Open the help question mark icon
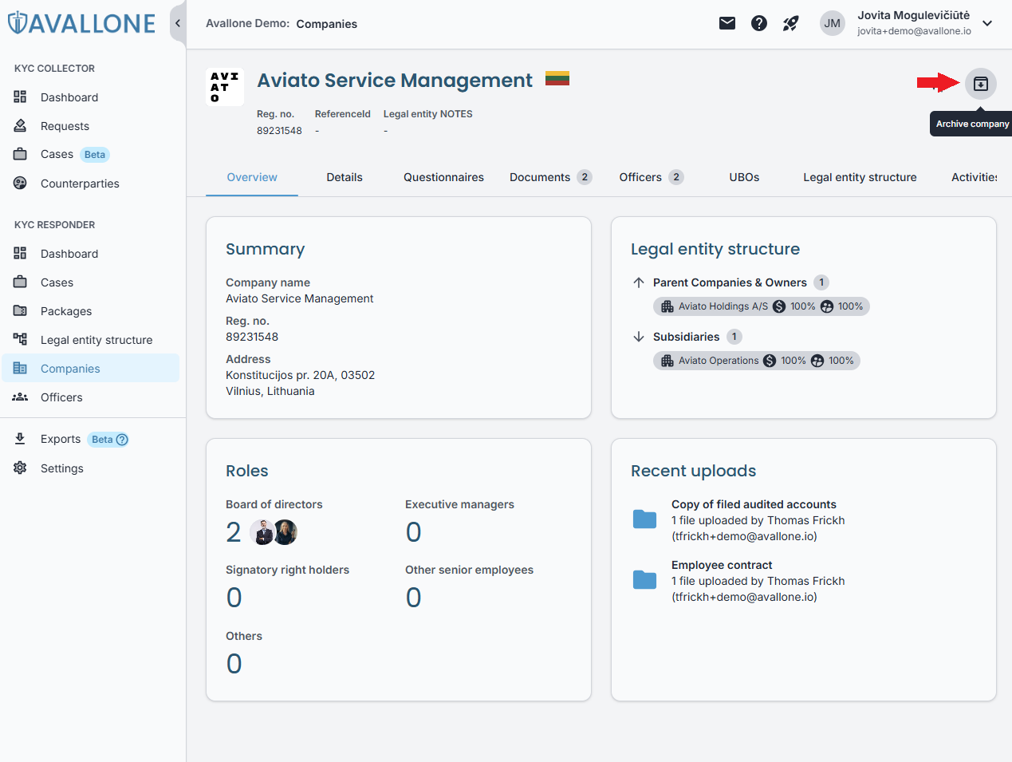 click(759, 23)
